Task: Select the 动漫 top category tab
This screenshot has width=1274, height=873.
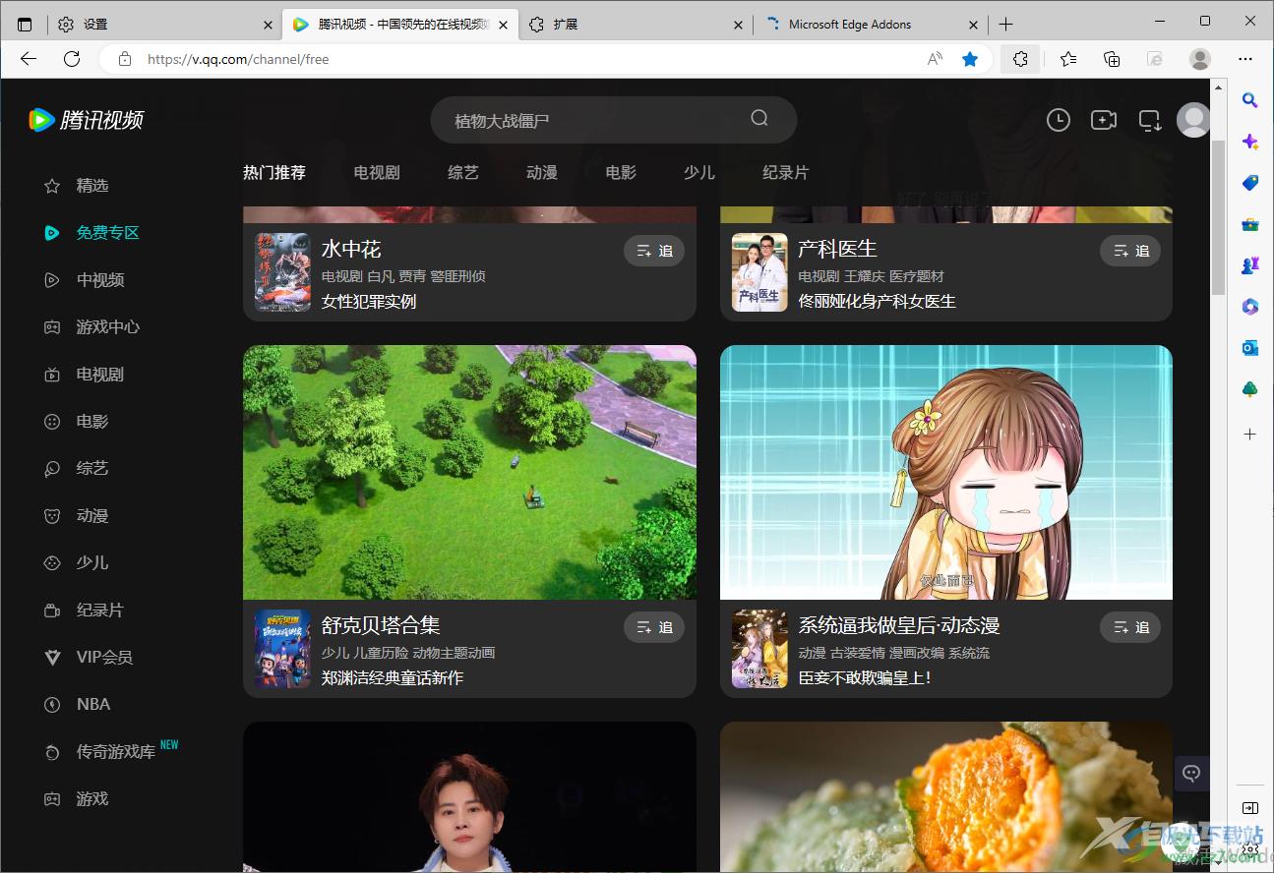Action: pyautogui.click(x=542, y=172)
